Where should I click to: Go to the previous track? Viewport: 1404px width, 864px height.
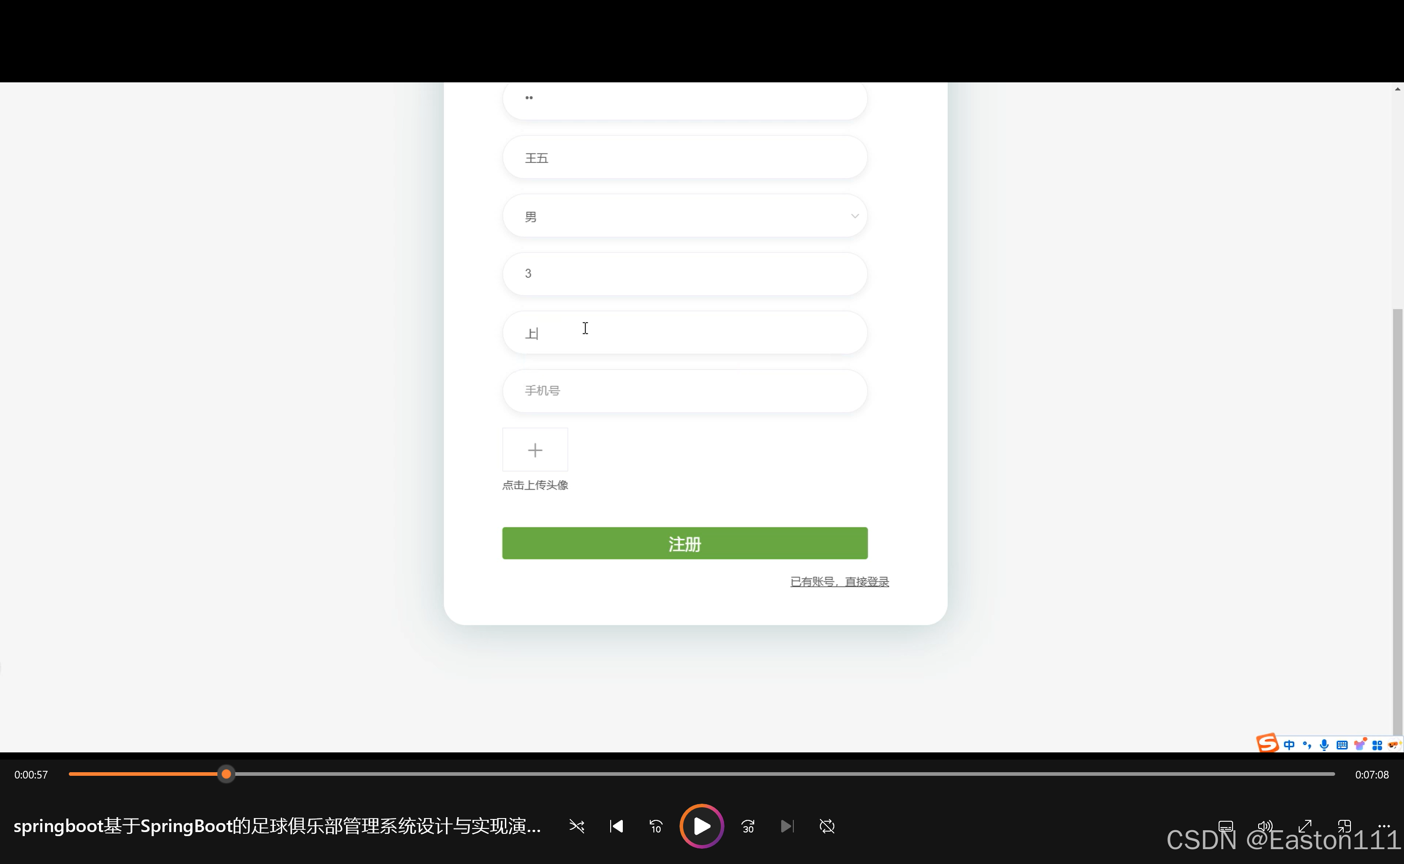616,826
